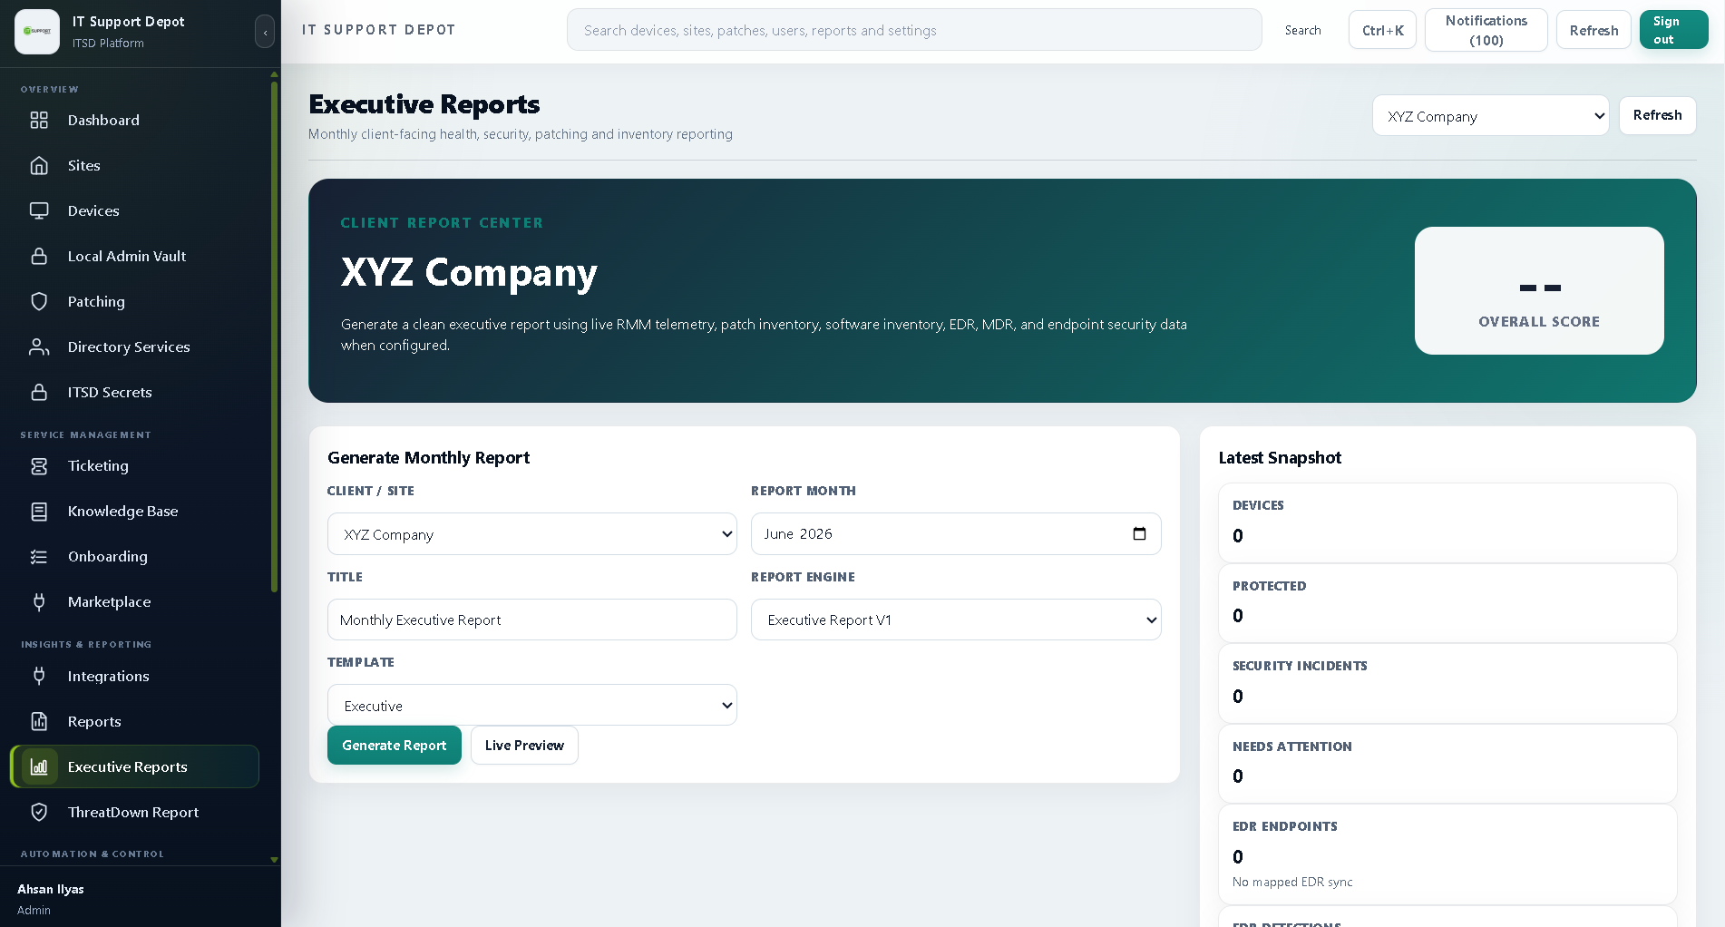Image resolution: width=1725 pixels, height=927 pixels.
Task: Click the sidebar scroll down arrow
Action: pos(274,860)
